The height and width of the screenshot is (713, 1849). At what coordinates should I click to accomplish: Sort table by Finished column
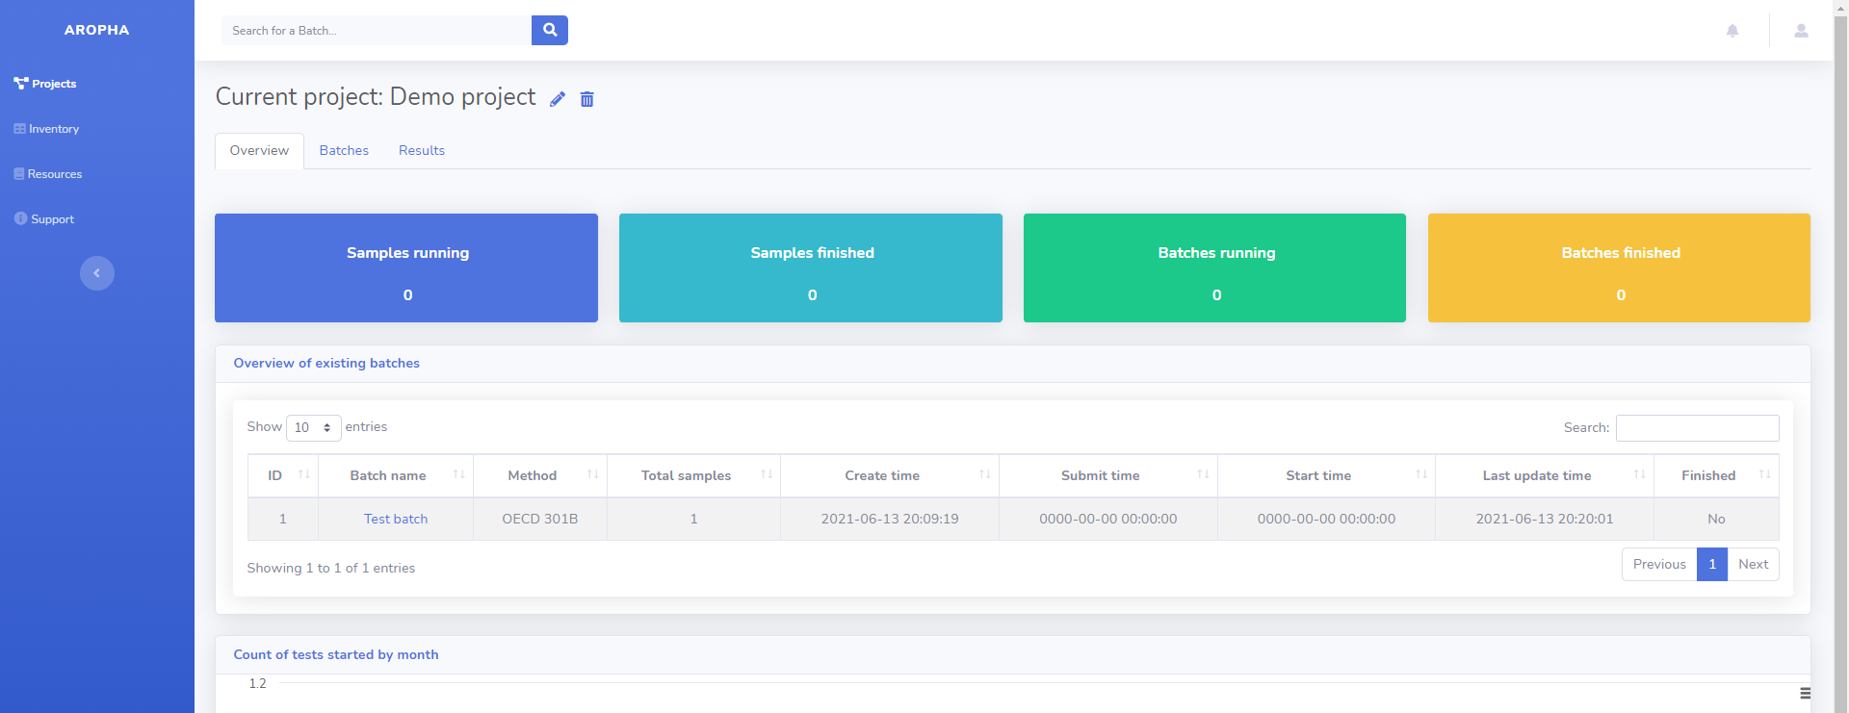pos(1716,475)
